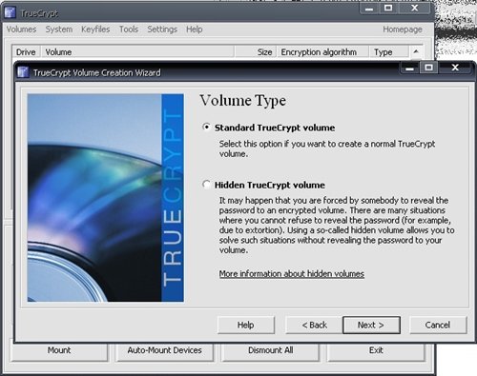Screen dimensions: 477x376
Task: Minimize the Volume Creation Wizard window
Action: coord(410,68)
